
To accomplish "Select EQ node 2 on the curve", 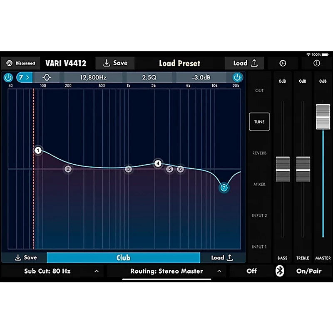I will coord(68,169).
